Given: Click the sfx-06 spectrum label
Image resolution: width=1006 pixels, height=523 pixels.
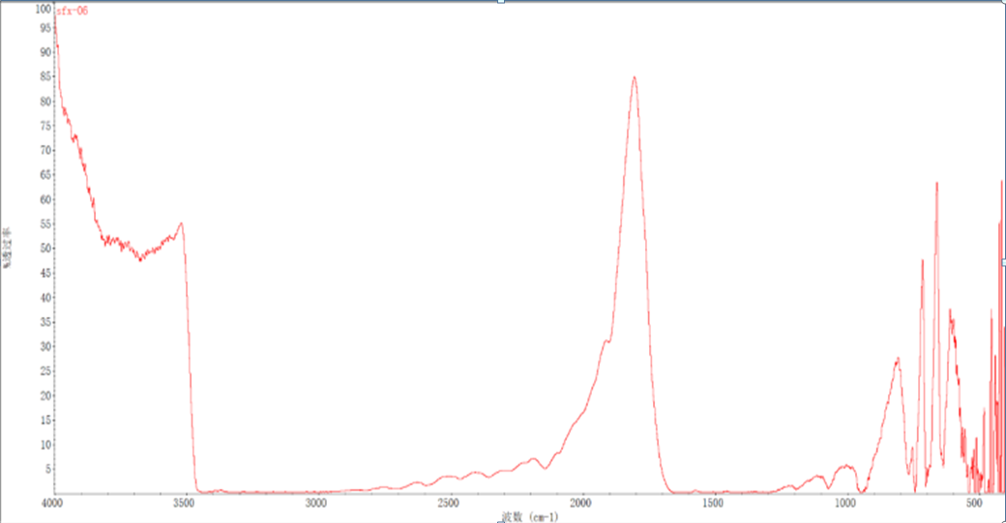Looking at the screenshot, I should pos(73,11).
